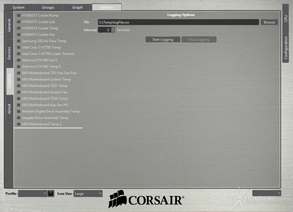The image size is (293, 212).
Task: Check the MSI Motherboard Temp 3 box
Action: tap(18, 124)
